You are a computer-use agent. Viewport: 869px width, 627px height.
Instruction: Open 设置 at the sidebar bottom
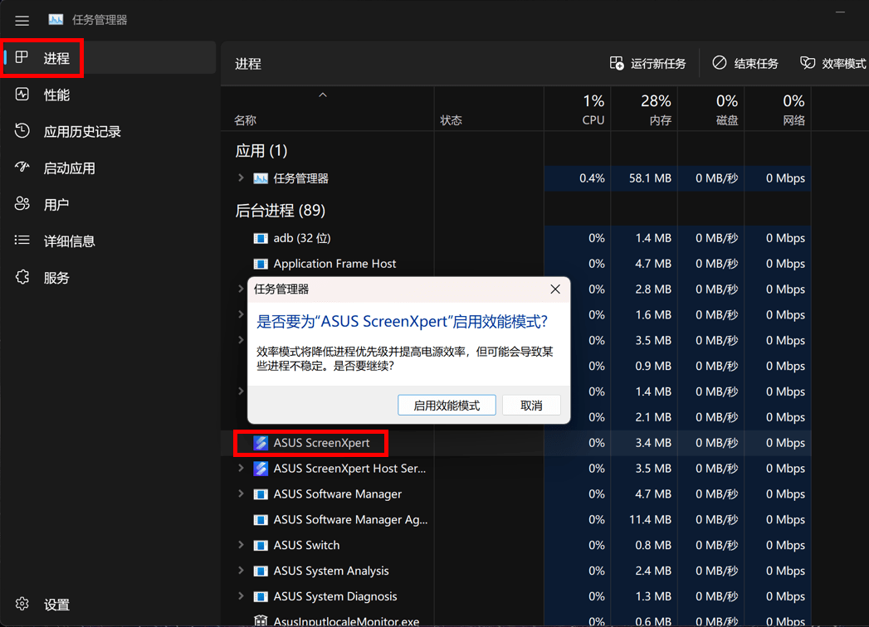coord(110,605)
